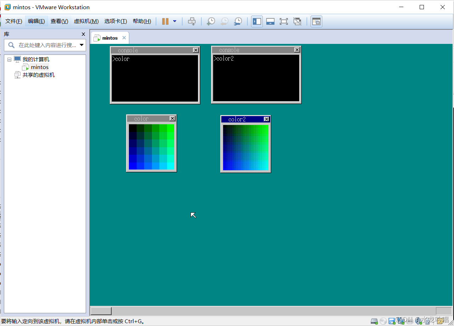Click the revert to snapshot toolbar icon
The image size is (454, 326).
click(224, 21)
